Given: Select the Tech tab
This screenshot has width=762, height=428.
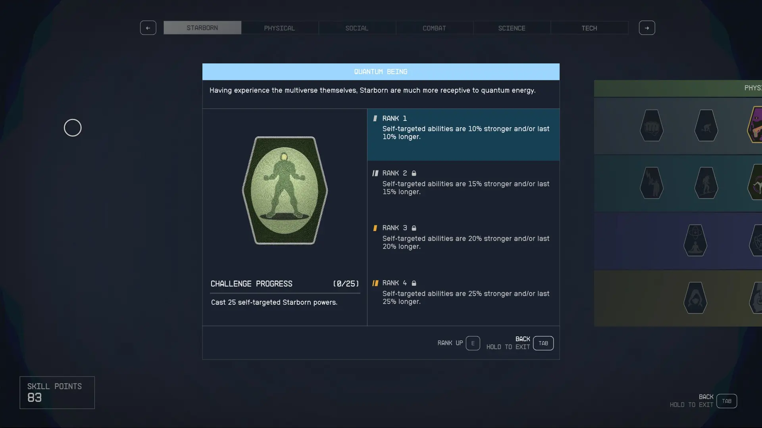Looking at the screenshot, I should coord(589,28).
